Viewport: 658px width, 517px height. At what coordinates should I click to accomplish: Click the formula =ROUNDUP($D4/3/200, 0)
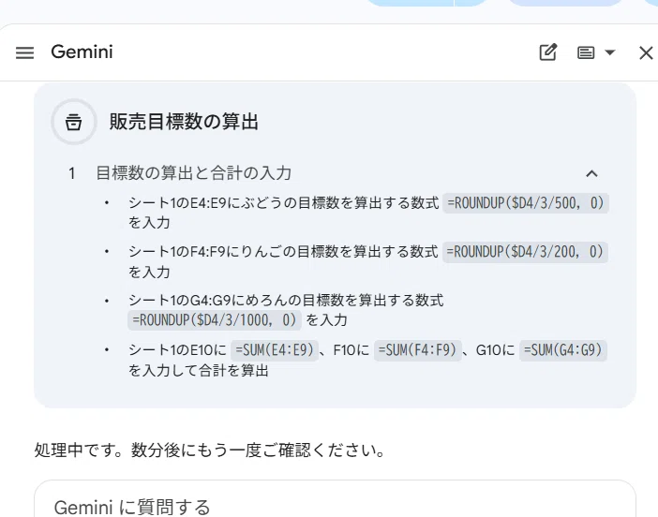click(525, 252)
